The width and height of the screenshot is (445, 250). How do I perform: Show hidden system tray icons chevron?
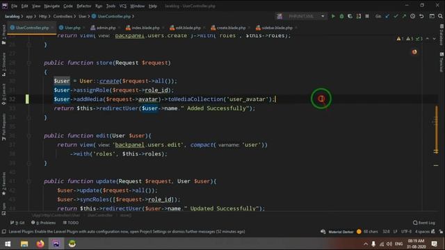click(366, 244)
